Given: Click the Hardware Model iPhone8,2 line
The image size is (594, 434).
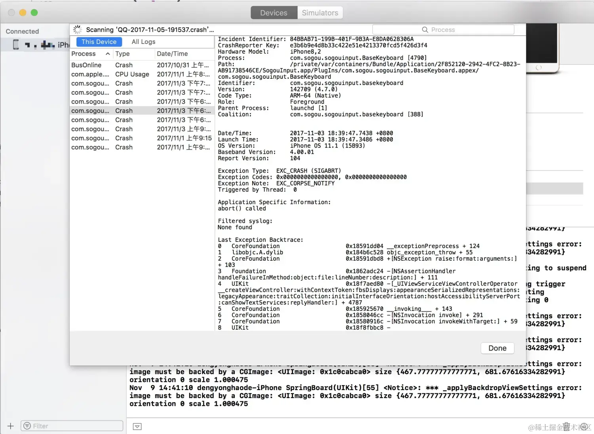Looking at the screenshot, I should pos(269,52).
